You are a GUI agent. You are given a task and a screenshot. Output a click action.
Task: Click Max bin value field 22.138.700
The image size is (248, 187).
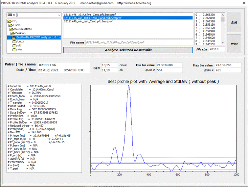click(x=228, y=65)
